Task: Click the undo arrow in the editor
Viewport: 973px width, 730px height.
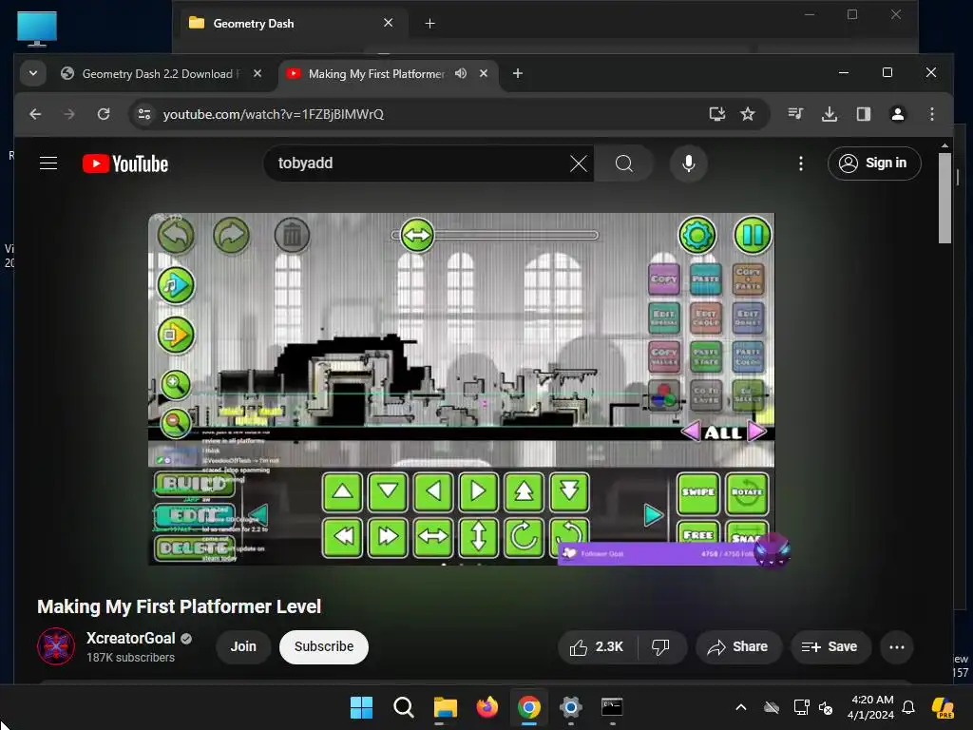Action: 176,236
